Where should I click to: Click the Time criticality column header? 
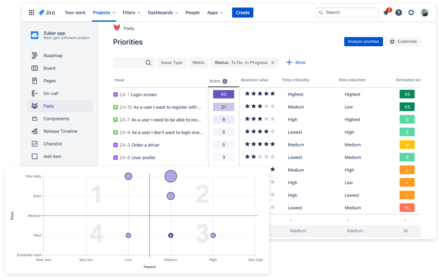point(296,80)
